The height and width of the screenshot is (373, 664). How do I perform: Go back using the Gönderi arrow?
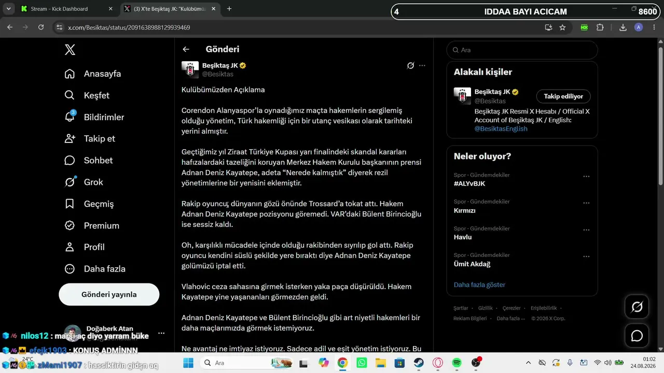point(186,49)
